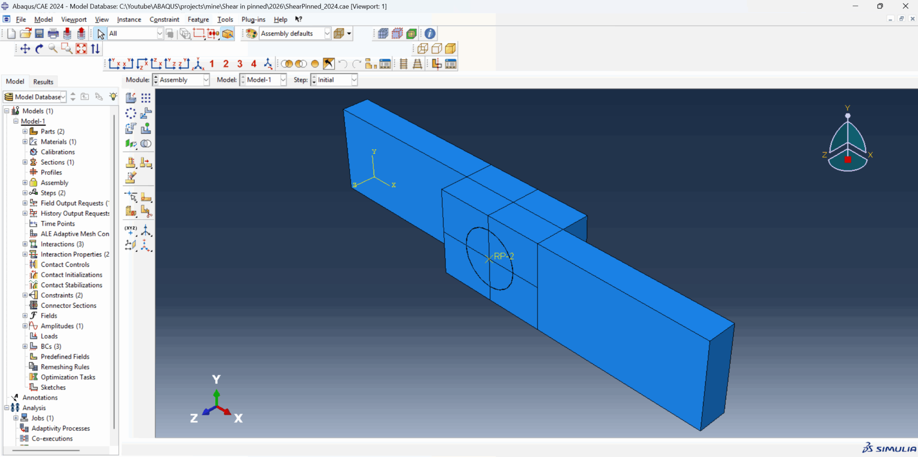Click the Undo arrow on the toolbar
Image resolution: width=918 pixels, height=457 pixels.
pyautogui.click(x=343, y=63)
